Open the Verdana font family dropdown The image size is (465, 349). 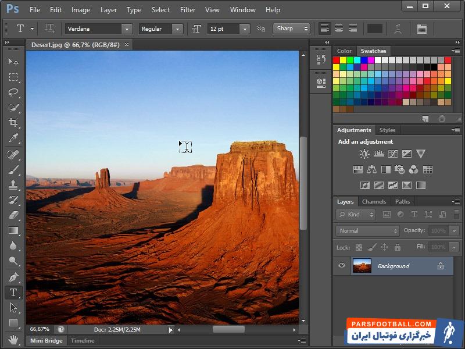click(127, 29)
